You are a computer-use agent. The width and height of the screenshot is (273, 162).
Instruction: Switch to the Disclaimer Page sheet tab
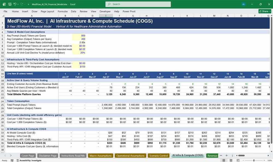pos(48,156)
